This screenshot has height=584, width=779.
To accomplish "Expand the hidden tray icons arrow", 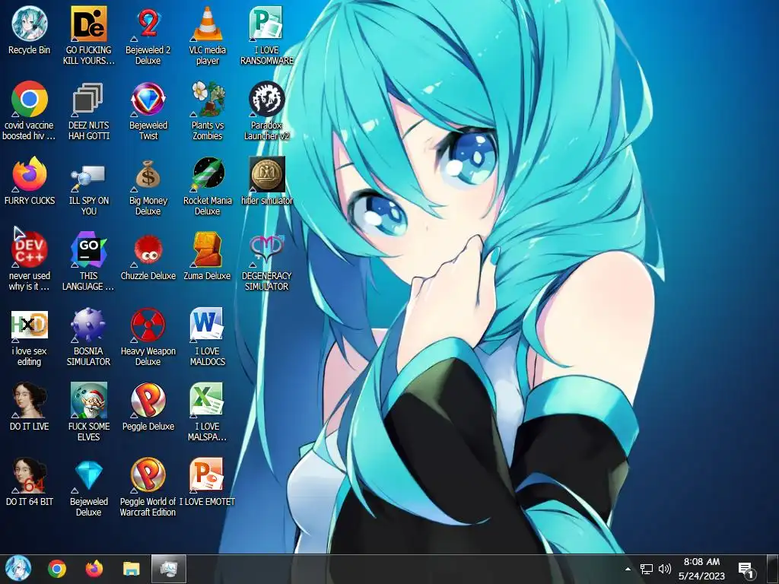I will (x=628, y=569).
